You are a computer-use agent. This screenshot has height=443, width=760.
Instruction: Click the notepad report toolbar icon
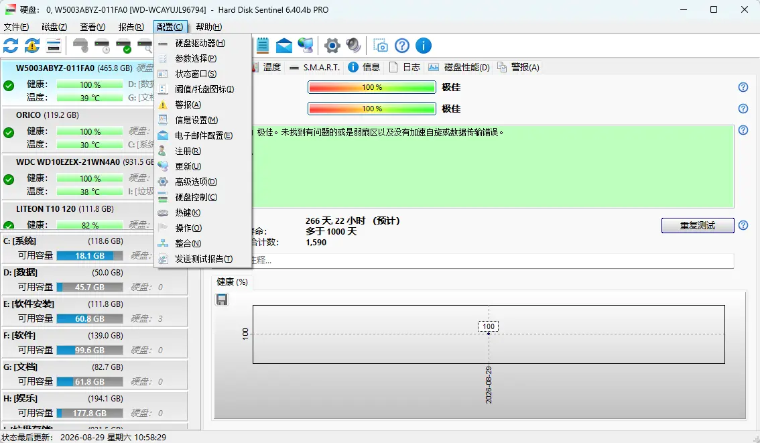click(x=262, y=46)
